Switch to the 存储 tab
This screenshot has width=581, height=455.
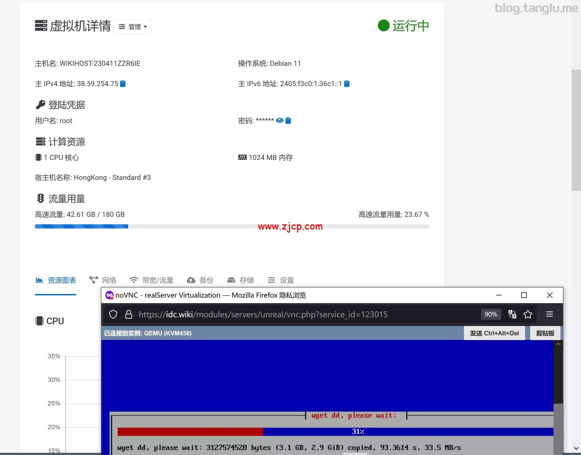coord(240,280)
